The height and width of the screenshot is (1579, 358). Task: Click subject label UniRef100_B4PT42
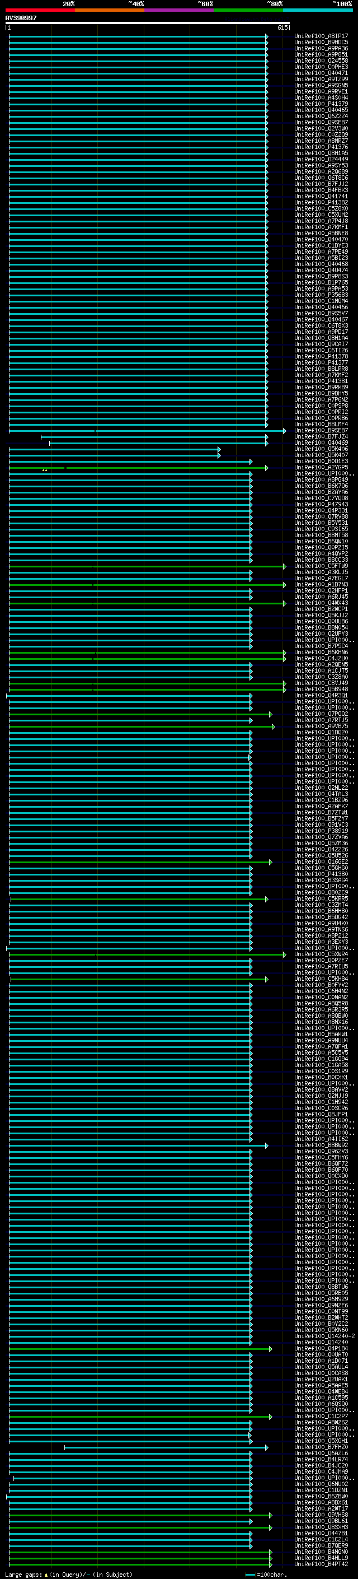click(321, 1564)
